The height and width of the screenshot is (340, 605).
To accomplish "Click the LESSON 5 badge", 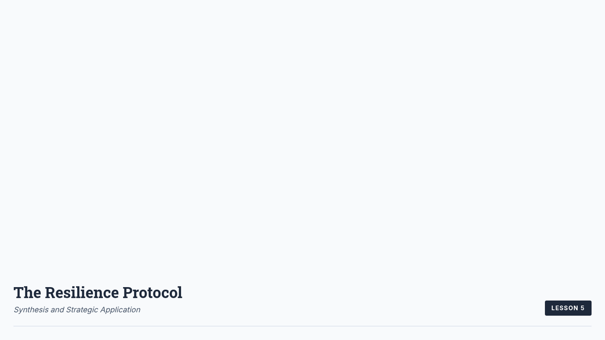I will pos(568,308).
